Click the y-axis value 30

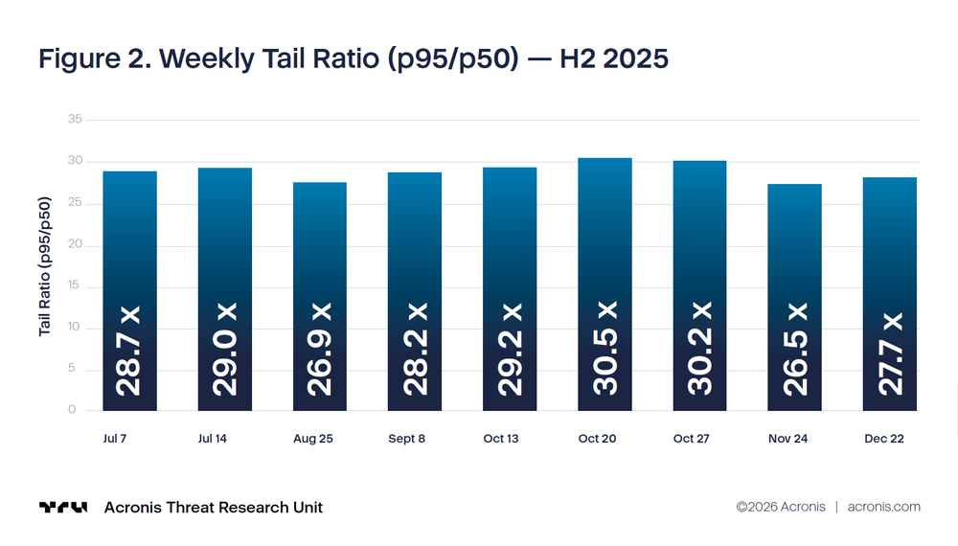point(75,161)
